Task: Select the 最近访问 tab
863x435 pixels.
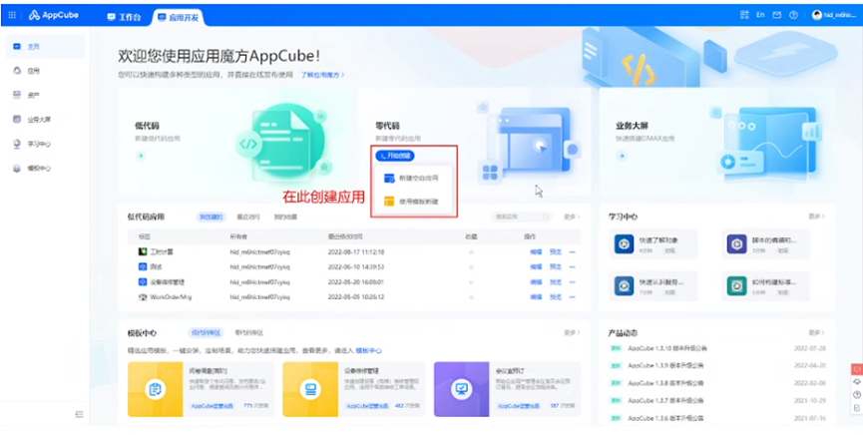Action: tap(248, 217)
